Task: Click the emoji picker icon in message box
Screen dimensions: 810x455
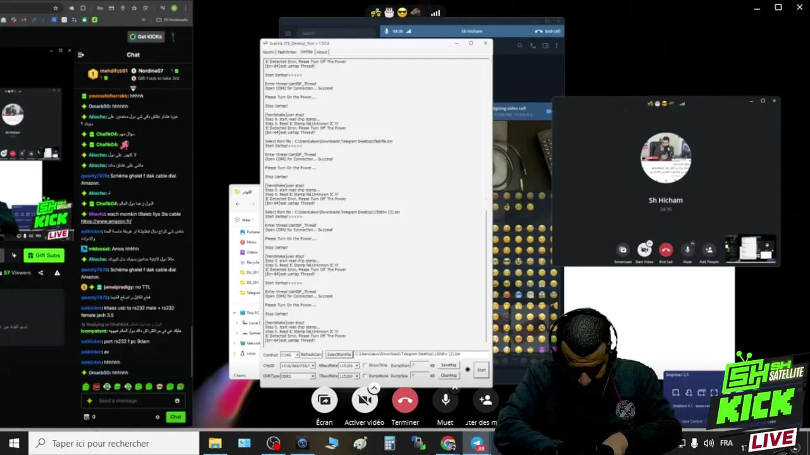Action: (x=177, y=401)
